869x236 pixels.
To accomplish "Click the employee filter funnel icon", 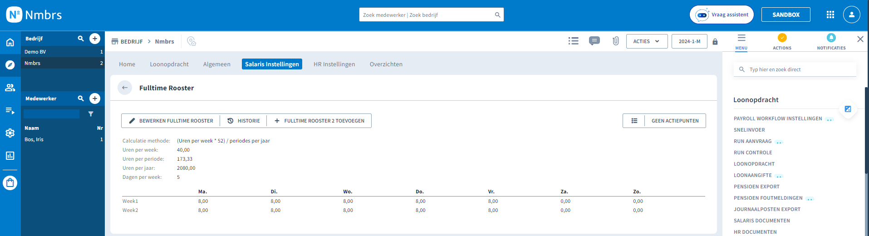I will point(91,114).
